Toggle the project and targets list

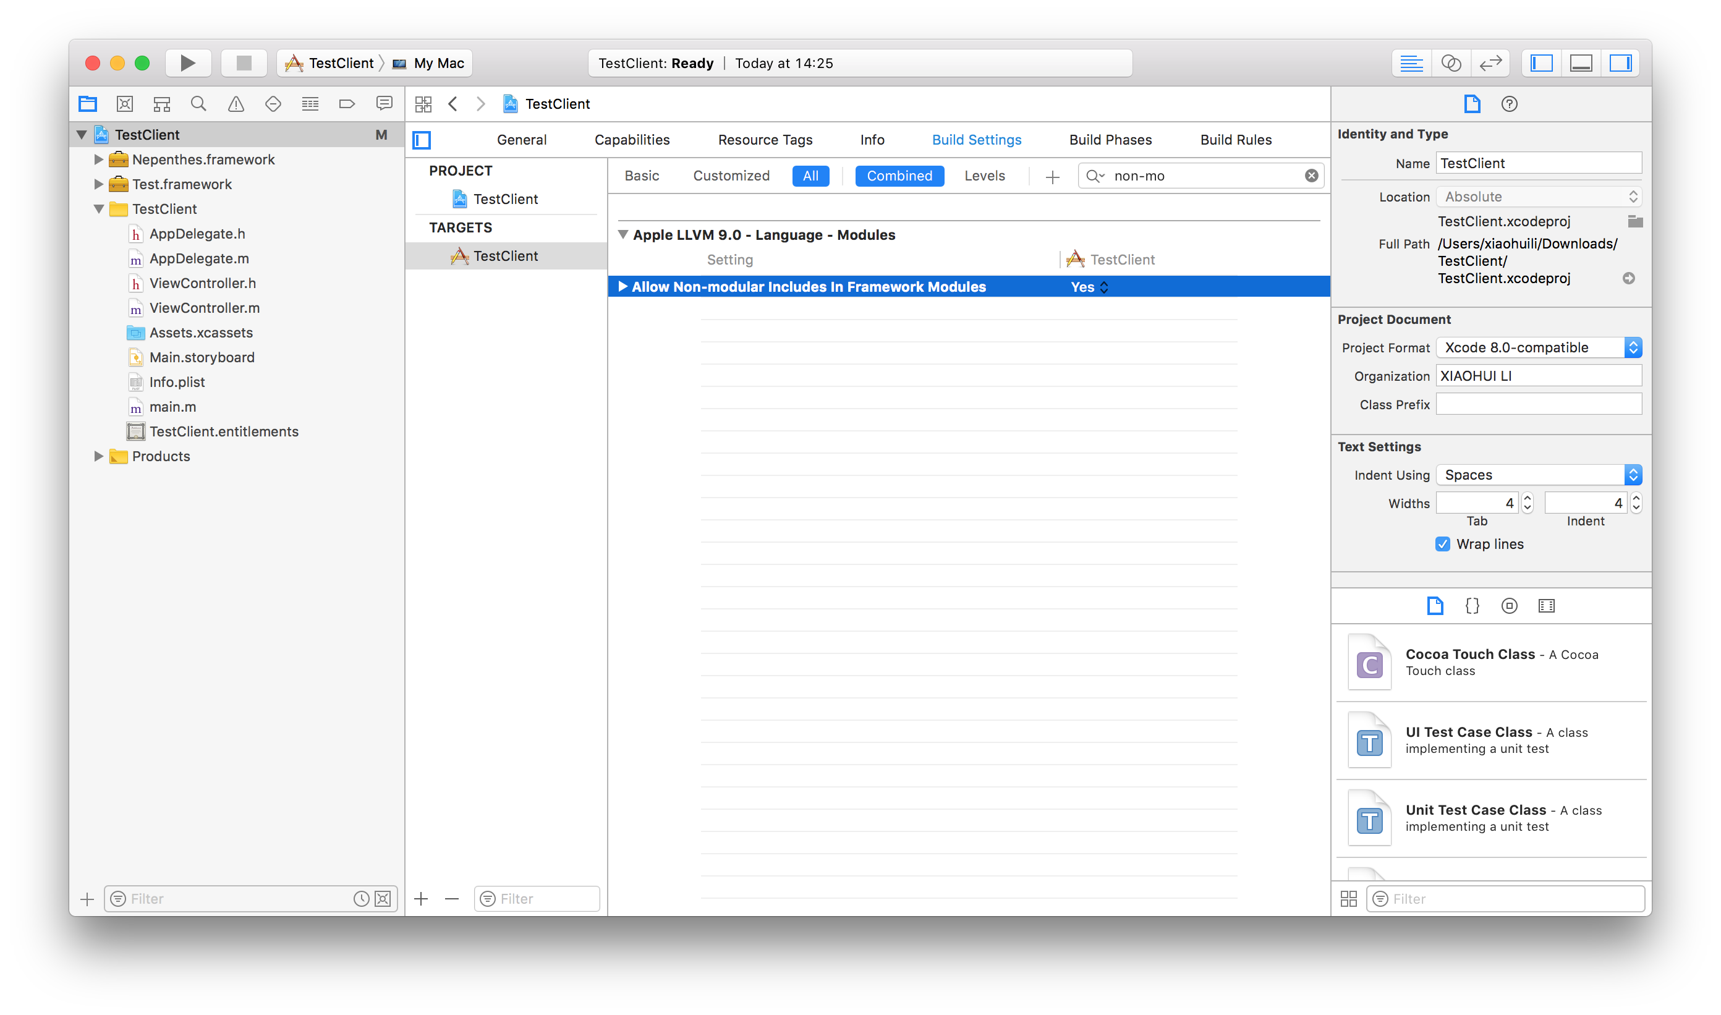[422, 140]
